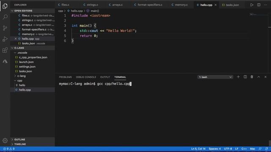The height and width of the screenshot is (152, 271).
Task: Click the editor minimap preview
Action: point(258,15)
